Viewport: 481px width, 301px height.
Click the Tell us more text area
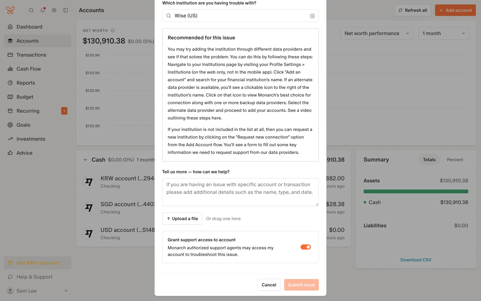240,192
